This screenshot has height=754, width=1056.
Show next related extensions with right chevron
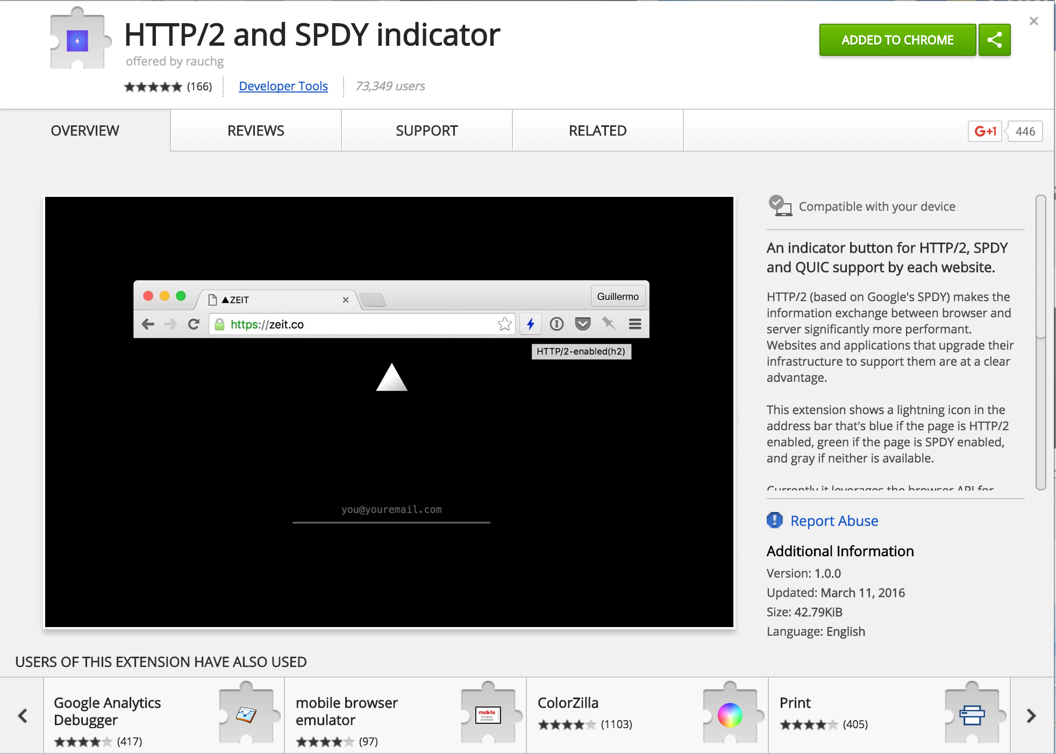coord(1031,715)
